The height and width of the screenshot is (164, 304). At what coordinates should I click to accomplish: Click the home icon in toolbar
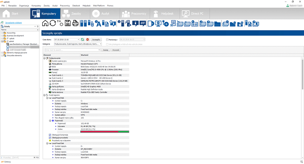coord(45,23)
